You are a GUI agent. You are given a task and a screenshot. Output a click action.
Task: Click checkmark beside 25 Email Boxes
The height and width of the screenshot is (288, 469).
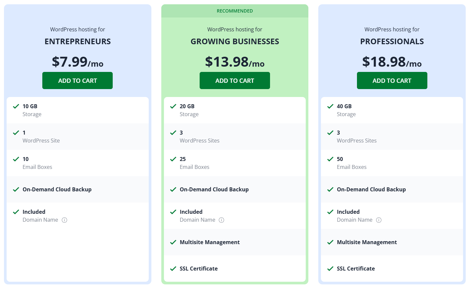(x=173, y=159)
